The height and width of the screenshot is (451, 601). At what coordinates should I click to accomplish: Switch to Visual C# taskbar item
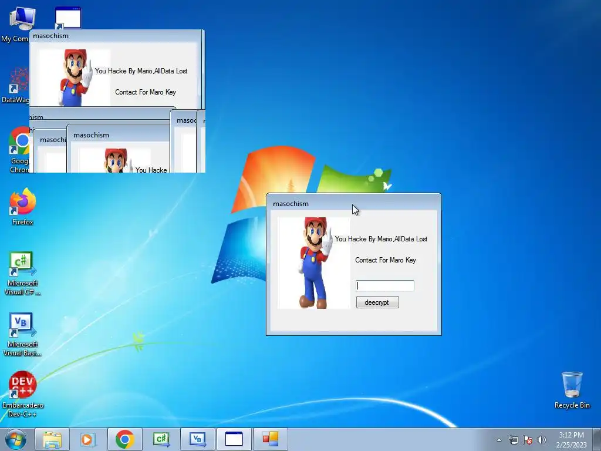coord(161,439)
